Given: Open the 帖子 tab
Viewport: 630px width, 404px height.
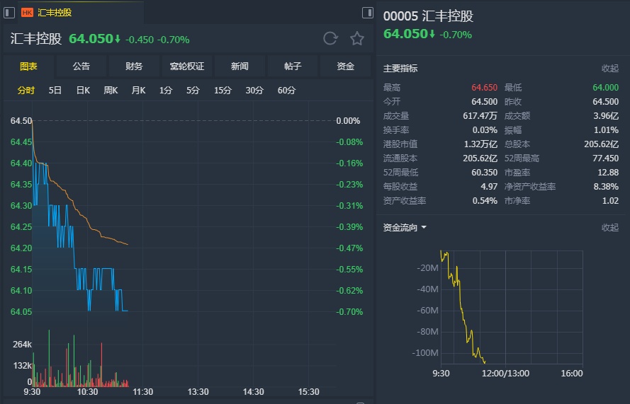Looking at the screenshot, I should tap(293, 67).
